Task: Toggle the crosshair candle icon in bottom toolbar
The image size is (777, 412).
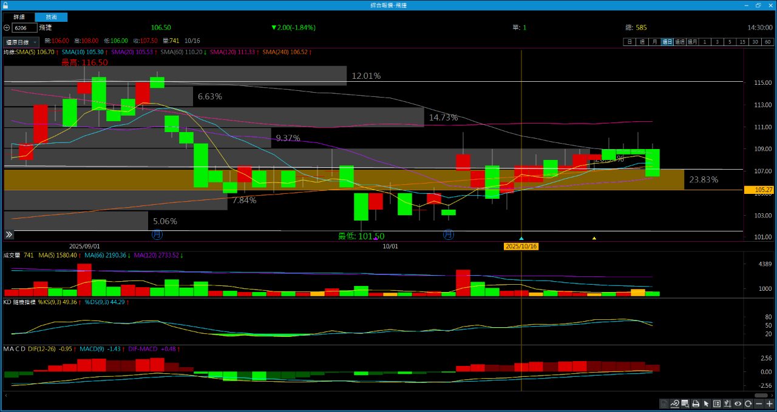Action: [x=727, y=404]
